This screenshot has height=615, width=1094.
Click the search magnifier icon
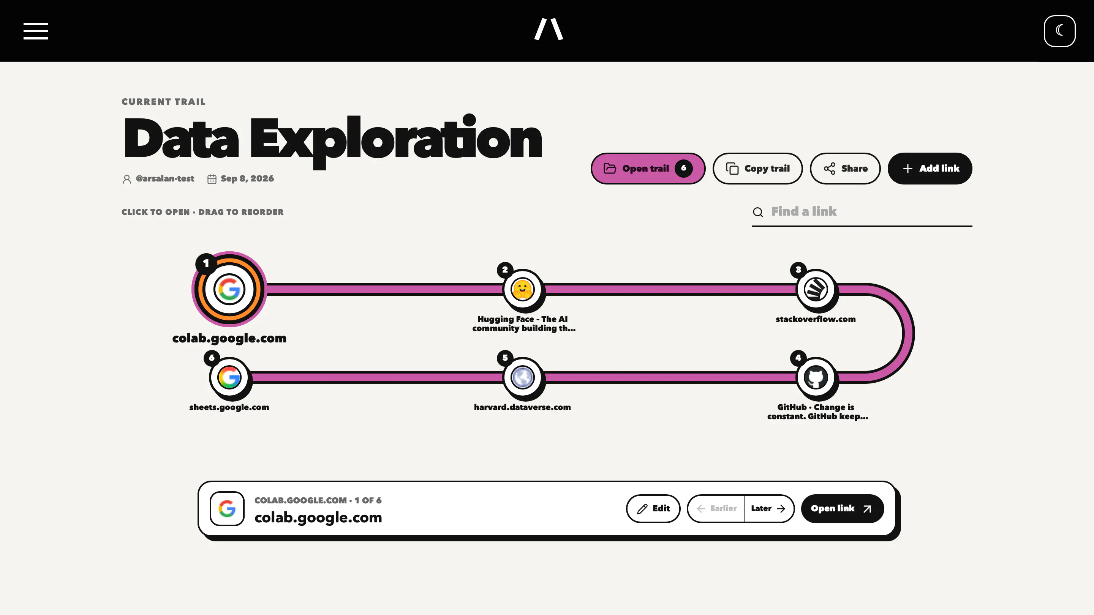[x=758, y=212]
